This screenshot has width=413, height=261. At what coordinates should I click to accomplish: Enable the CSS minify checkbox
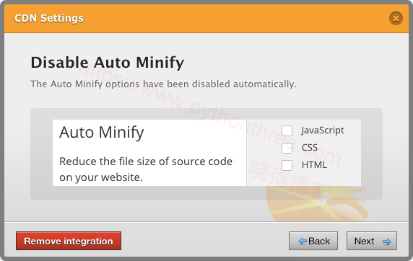[x=287, y=148]
